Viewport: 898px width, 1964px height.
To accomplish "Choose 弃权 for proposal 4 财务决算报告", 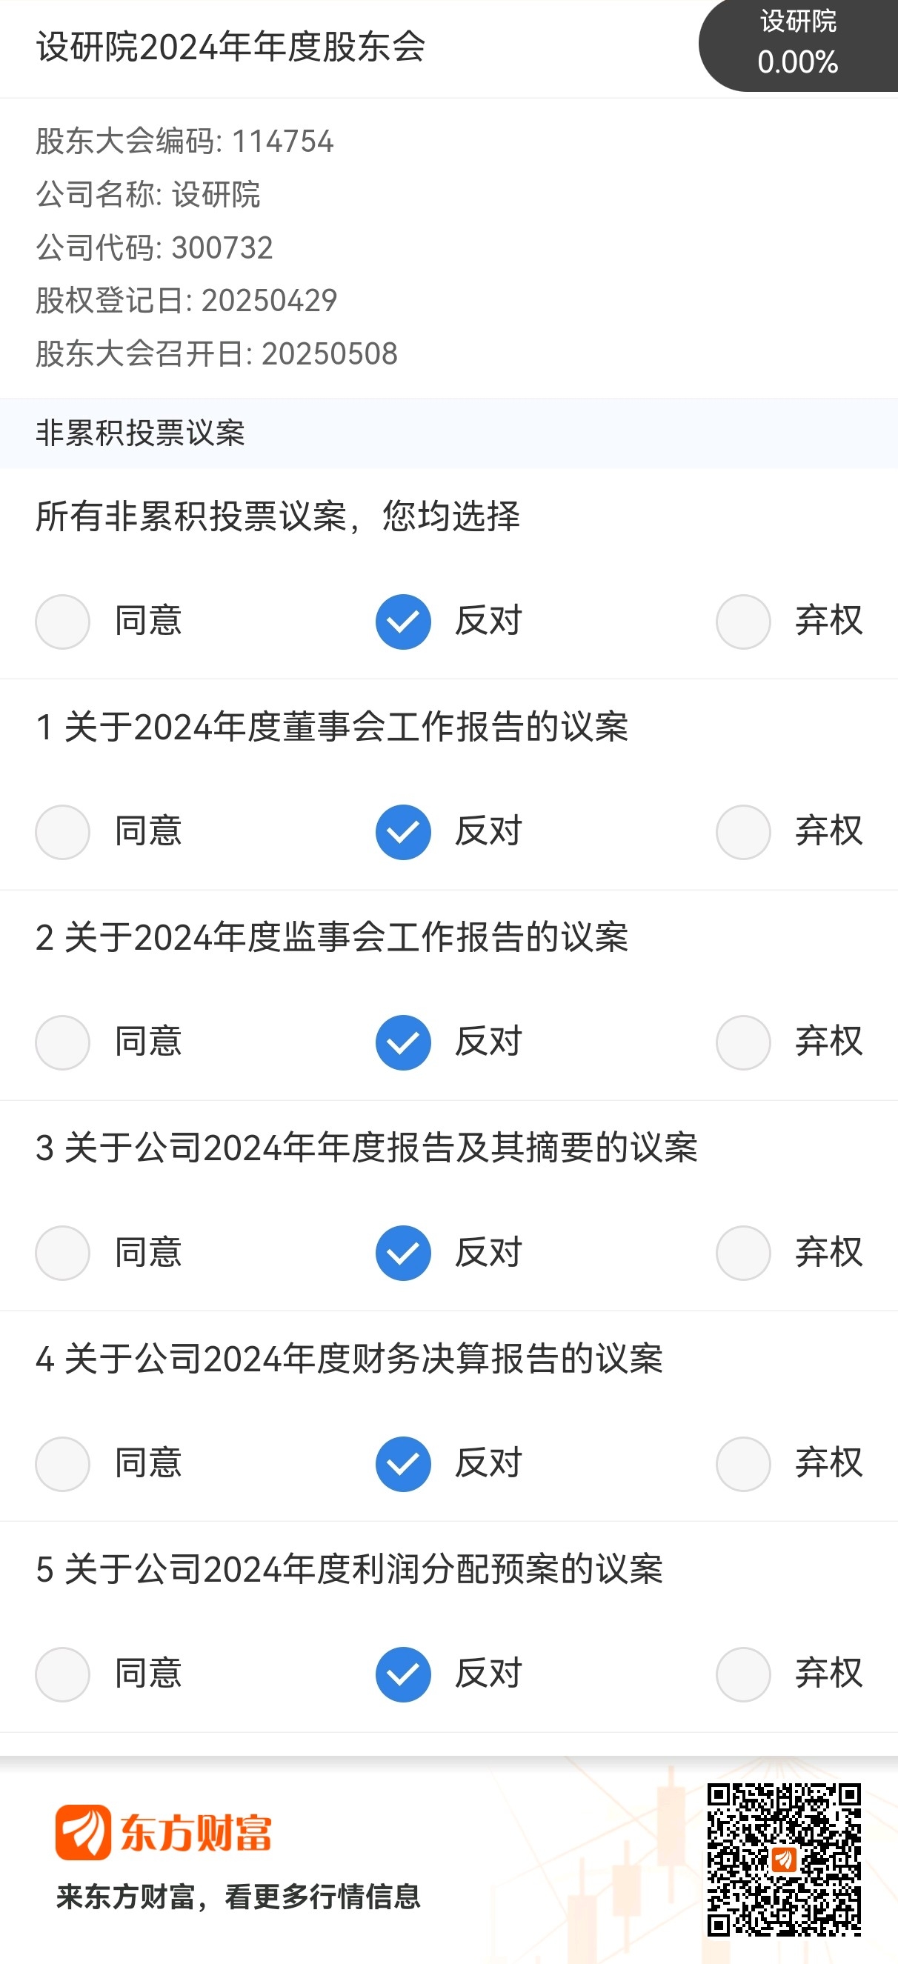I will click(x=743, y=1464).
